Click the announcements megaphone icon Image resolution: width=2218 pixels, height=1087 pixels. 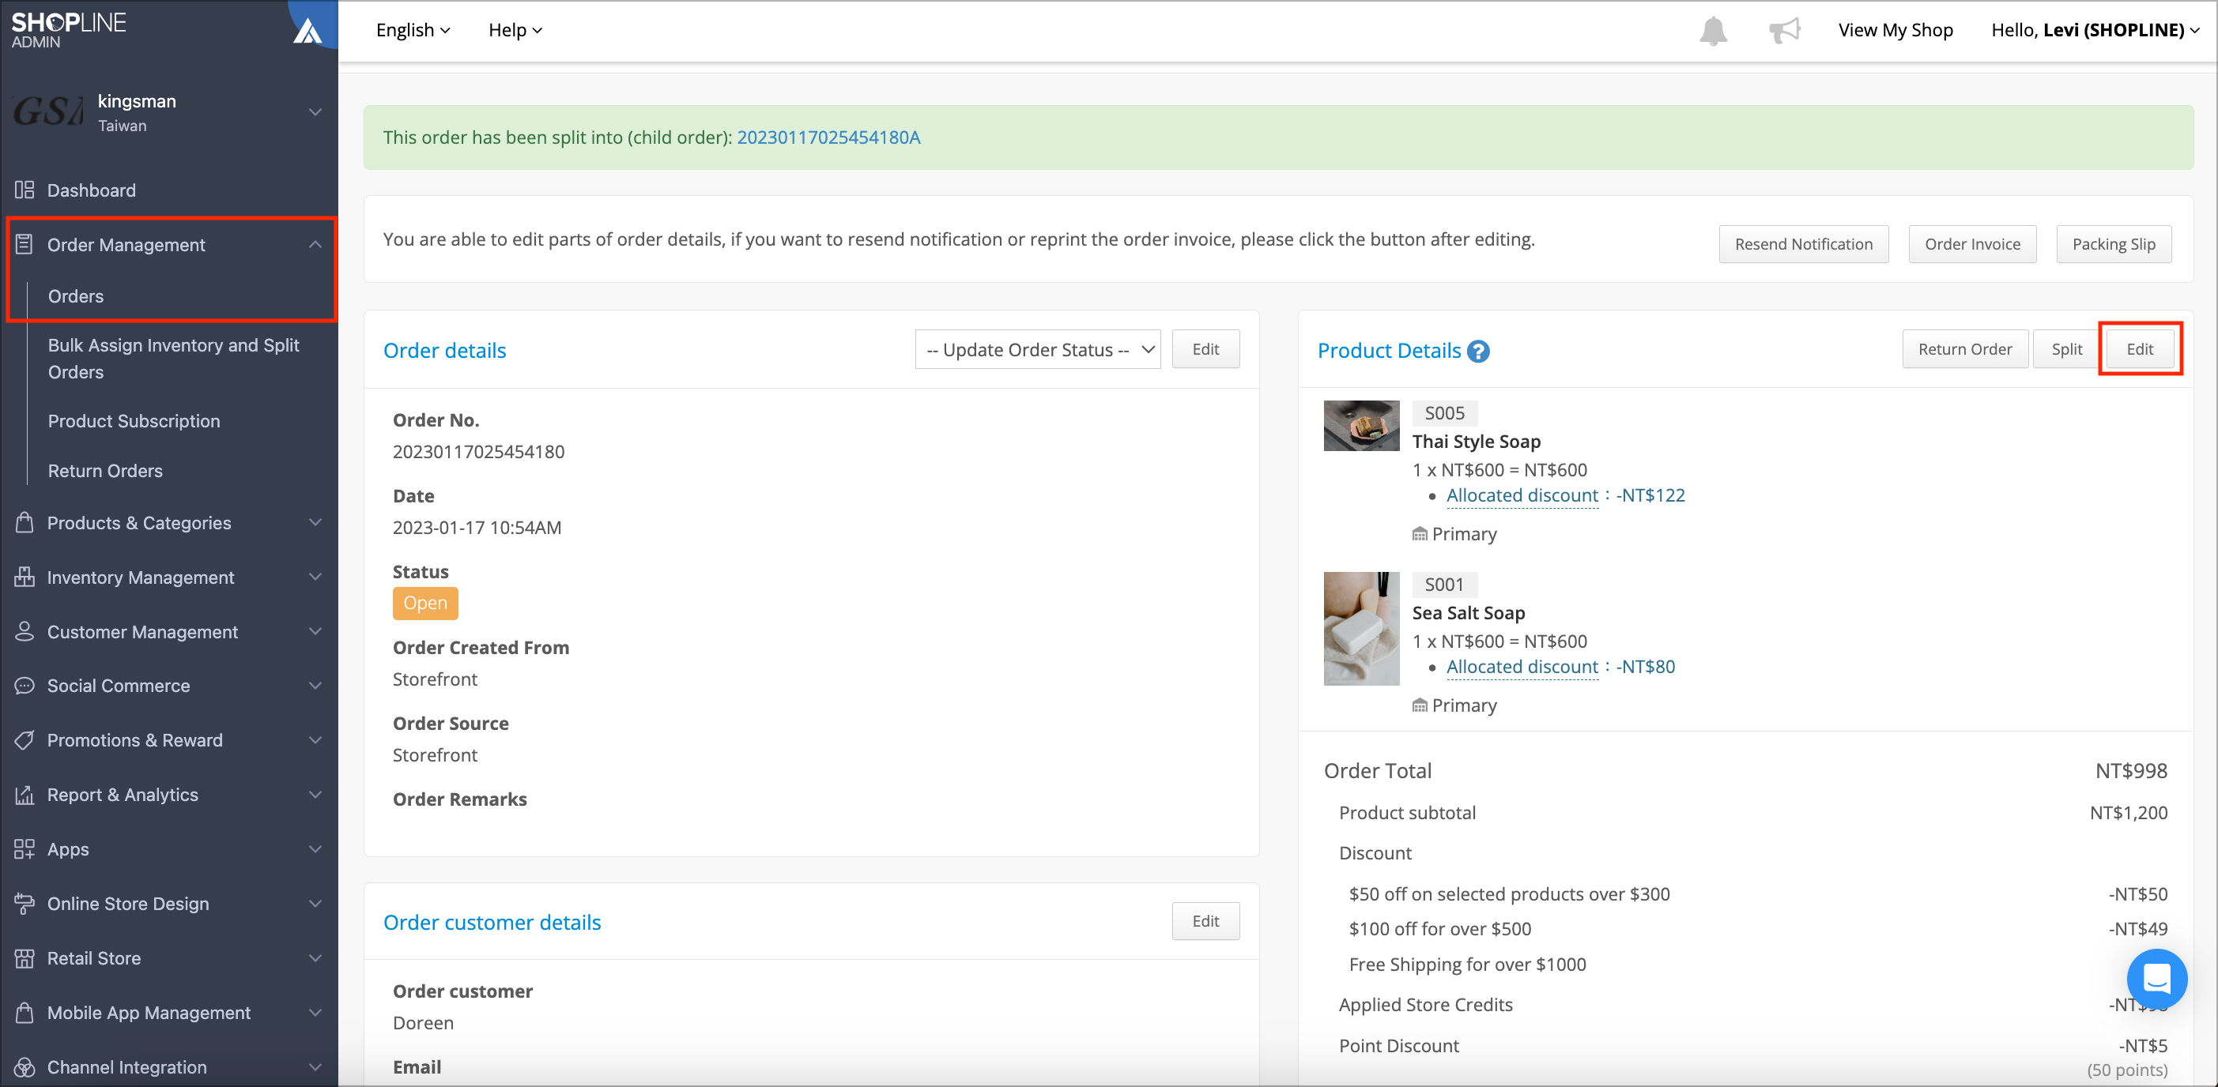click(1784, 31)
